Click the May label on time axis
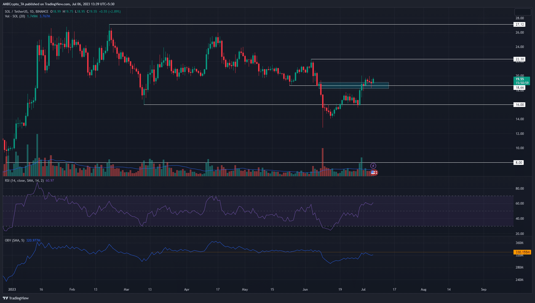Viewport: 535px width, 303px height. pyautogui.click(x=245, y=289)
